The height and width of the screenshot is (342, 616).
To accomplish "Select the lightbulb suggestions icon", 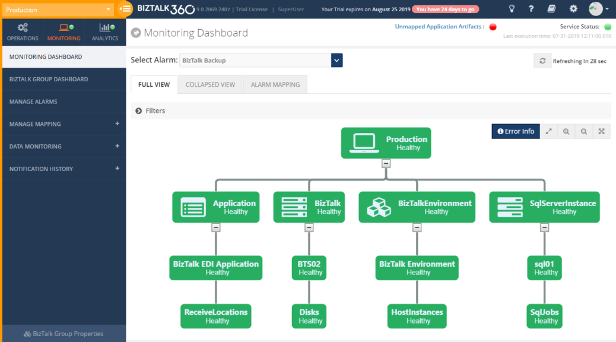I will [x=513, y=9].
